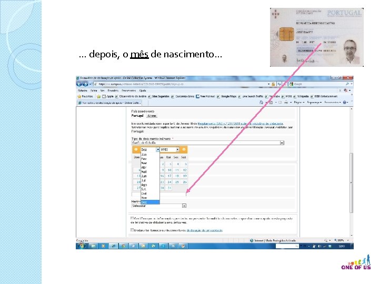This screenshot has width=379, height=284.
Task: Click the taskbar clock
Action: 342,246
